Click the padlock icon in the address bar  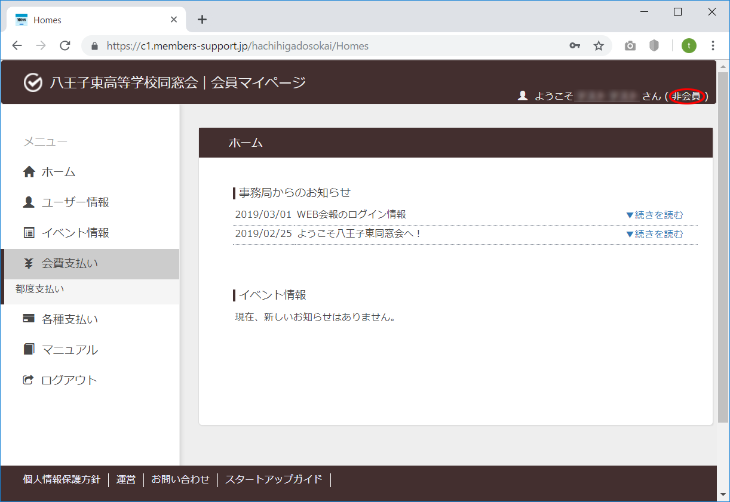point(94,46)
